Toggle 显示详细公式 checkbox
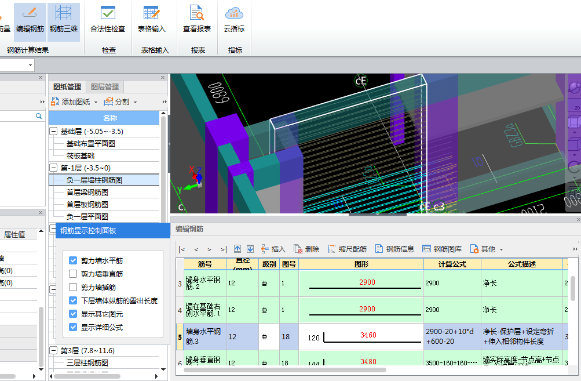Viewport: 581px width, 381px height. coord(73,327)
